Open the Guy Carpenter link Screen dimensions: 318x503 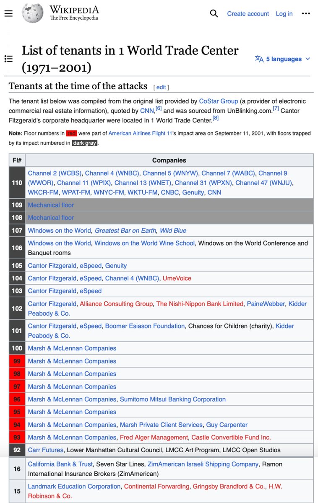[227, 425]
